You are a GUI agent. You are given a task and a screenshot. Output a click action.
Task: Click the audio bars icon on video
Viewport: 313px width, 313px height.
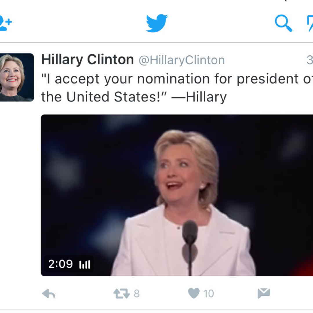(85, 265)
